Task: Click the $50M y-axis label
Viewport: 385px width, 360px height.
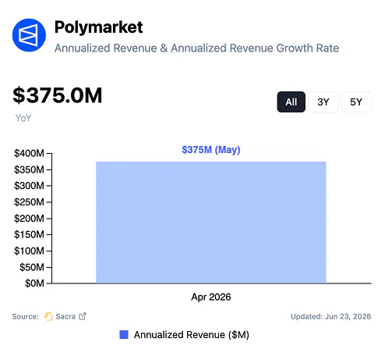Action: 32,267
